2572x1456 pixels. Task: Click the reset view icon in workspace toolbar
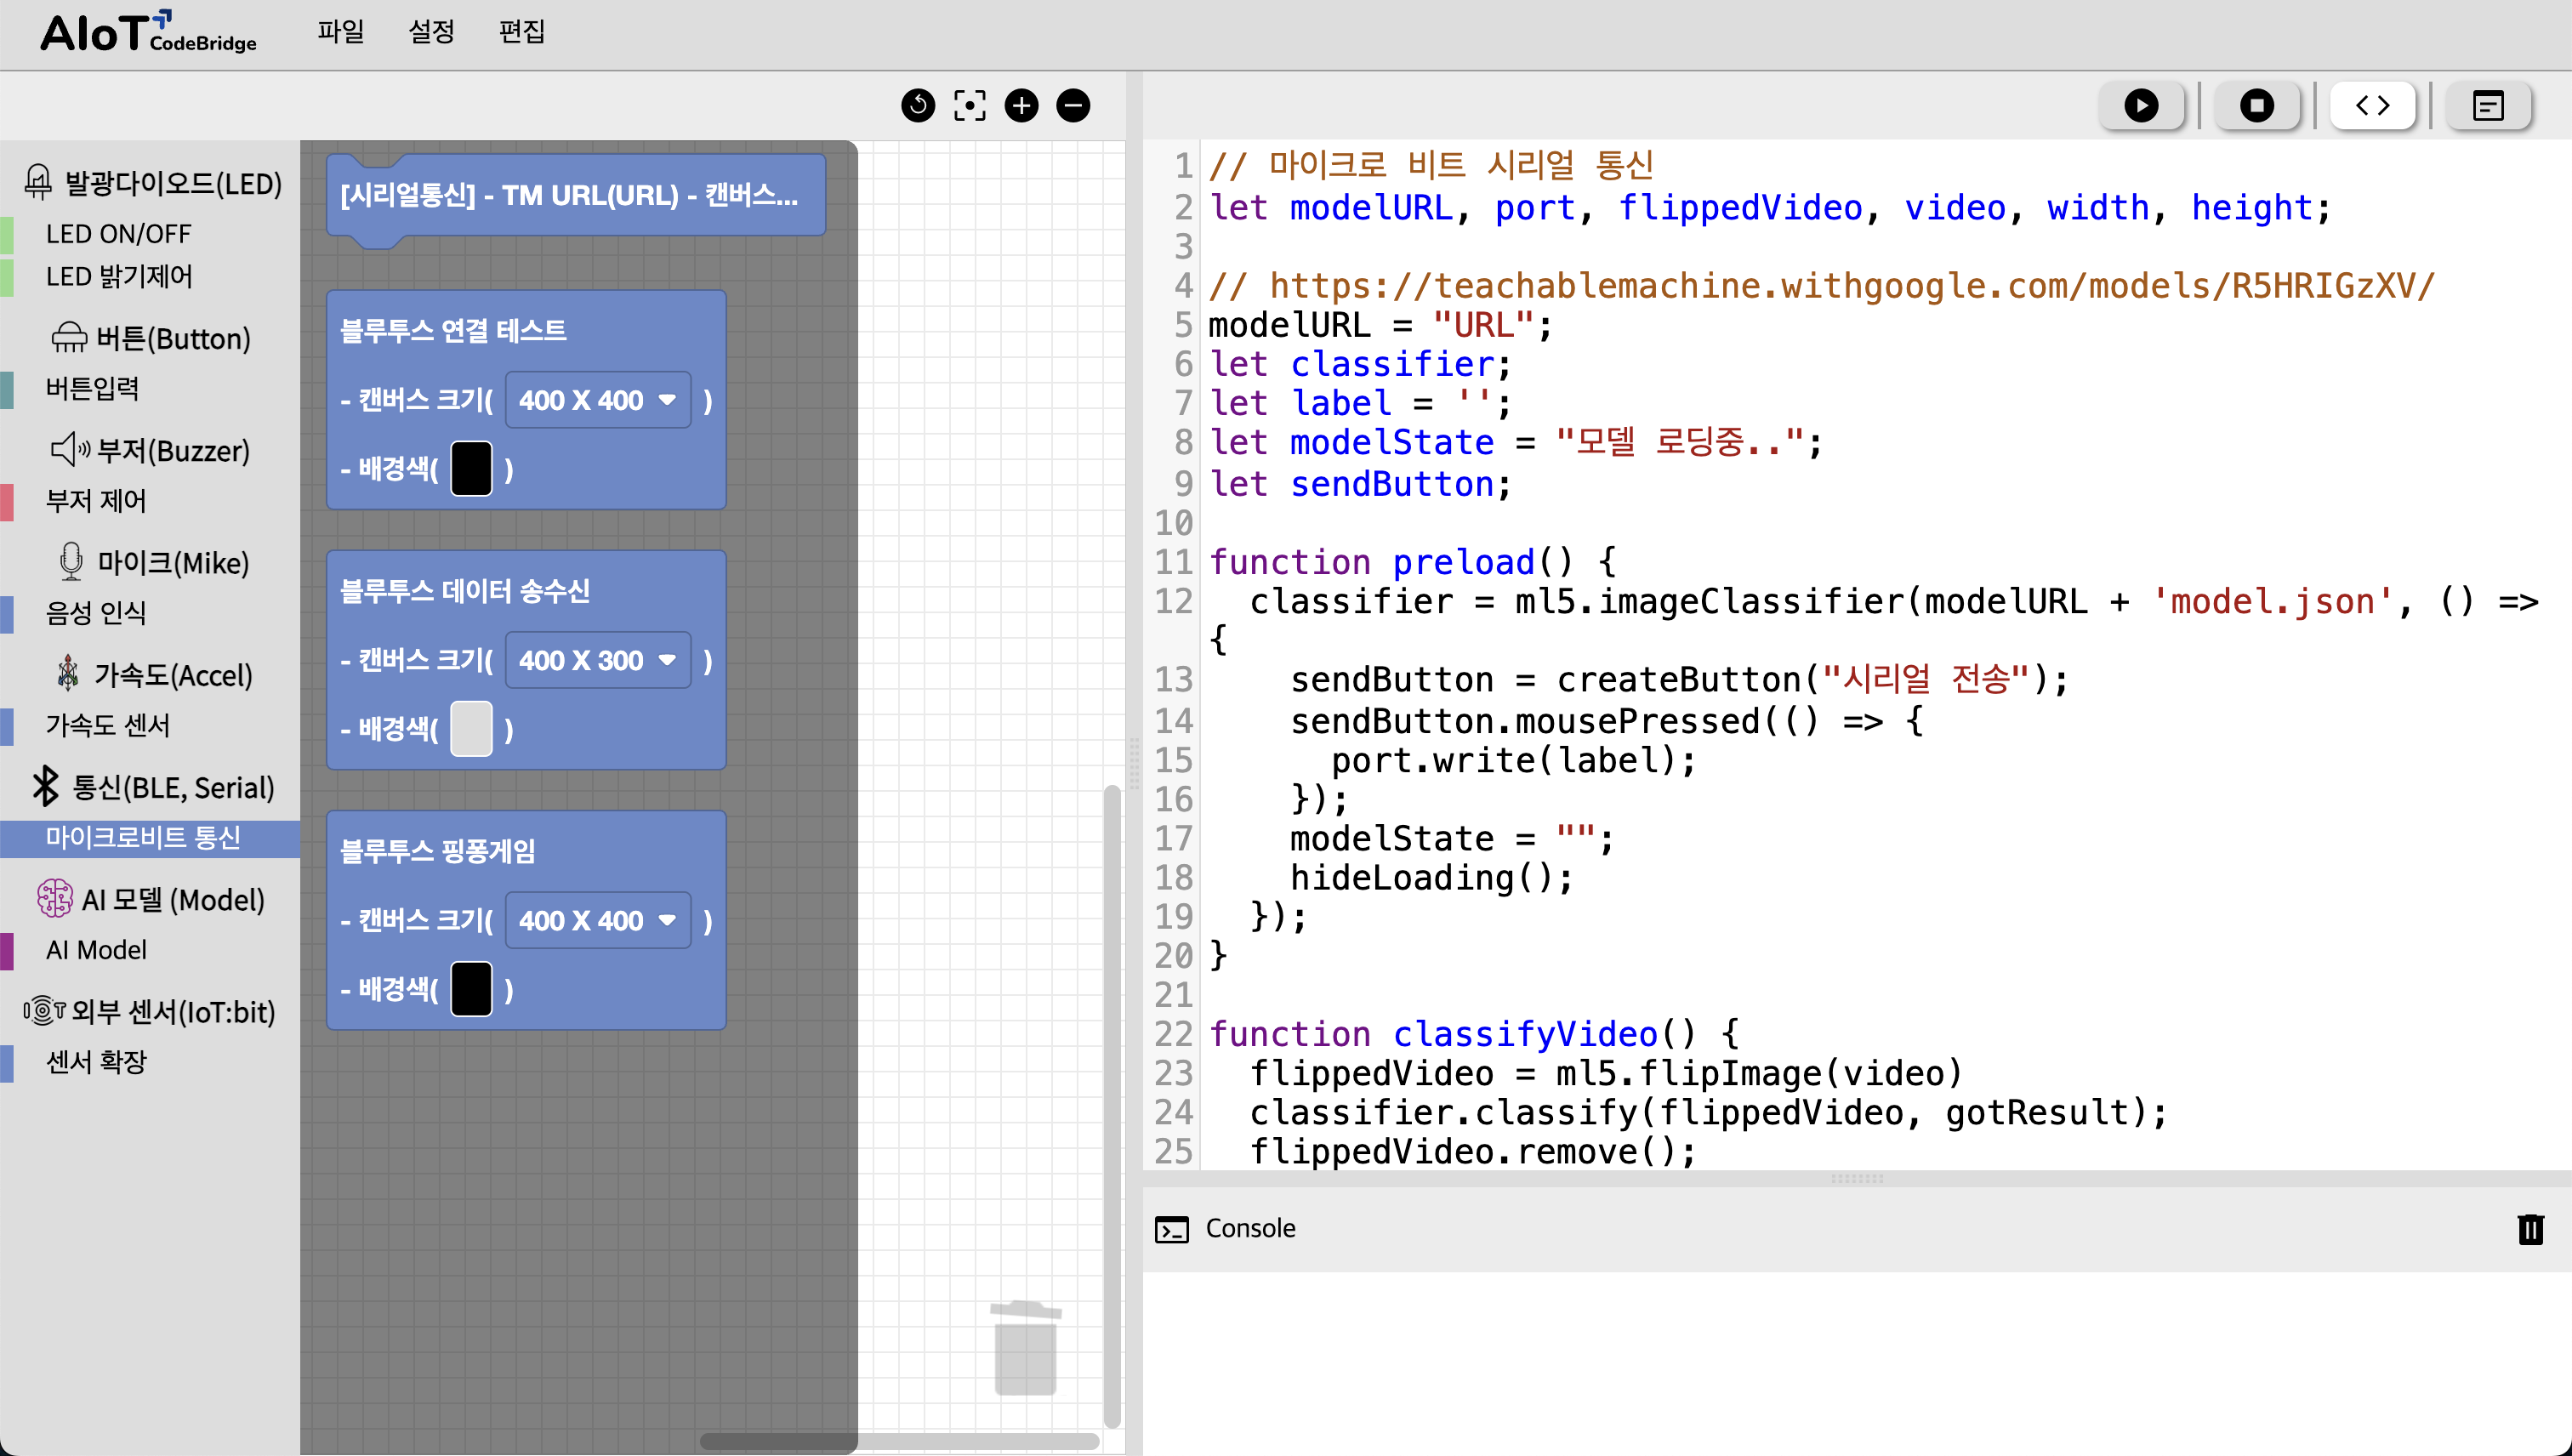click(917, 105)
